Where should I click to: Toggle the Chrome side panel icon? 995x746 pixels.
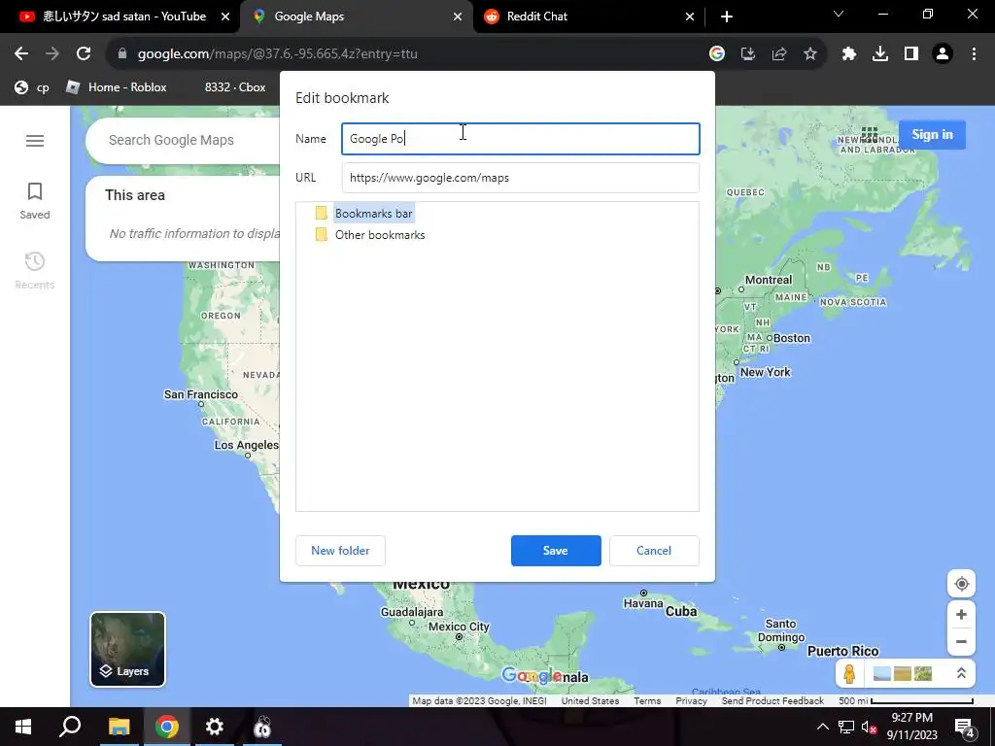click(x=911, y=54)
